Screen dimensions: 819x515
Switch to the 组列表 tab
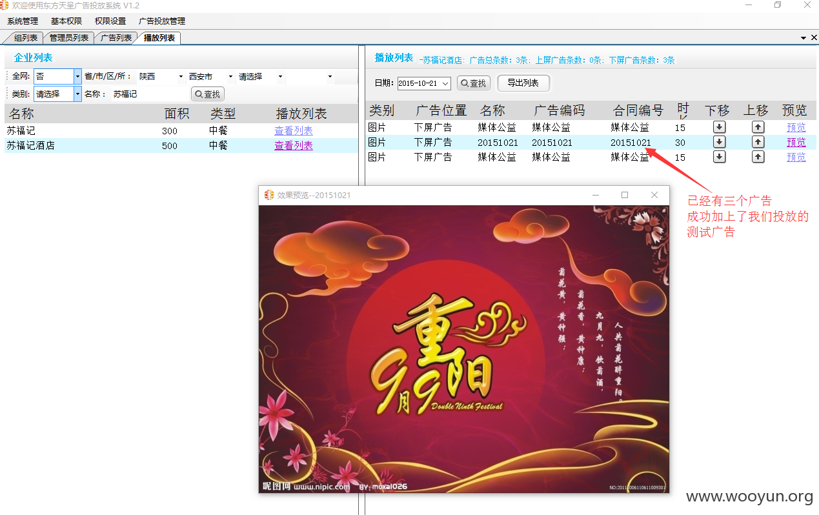click(x=26, y=38)
